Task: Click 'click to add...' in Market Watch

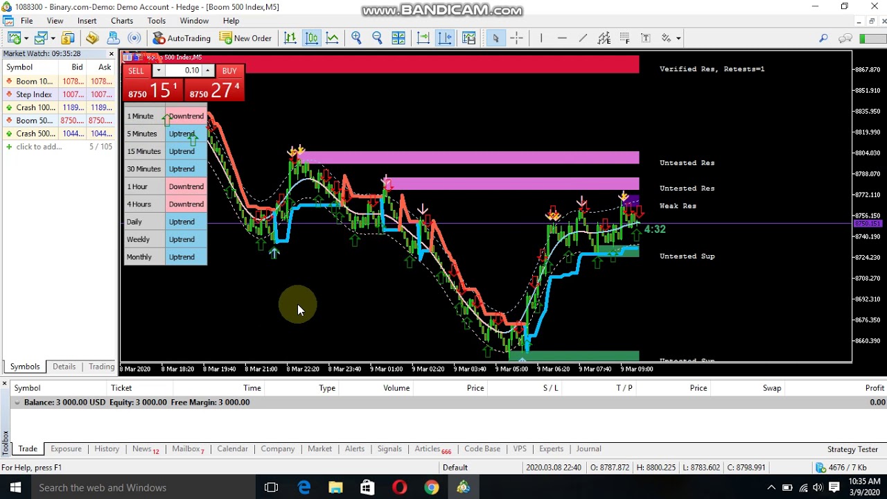Action: coord(39,146)
